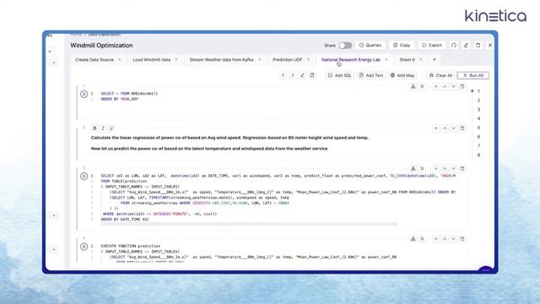This screenshot has height=304, width=540.
Task: Switch to the Load Windmill data tab
Action: pos(152,60)
